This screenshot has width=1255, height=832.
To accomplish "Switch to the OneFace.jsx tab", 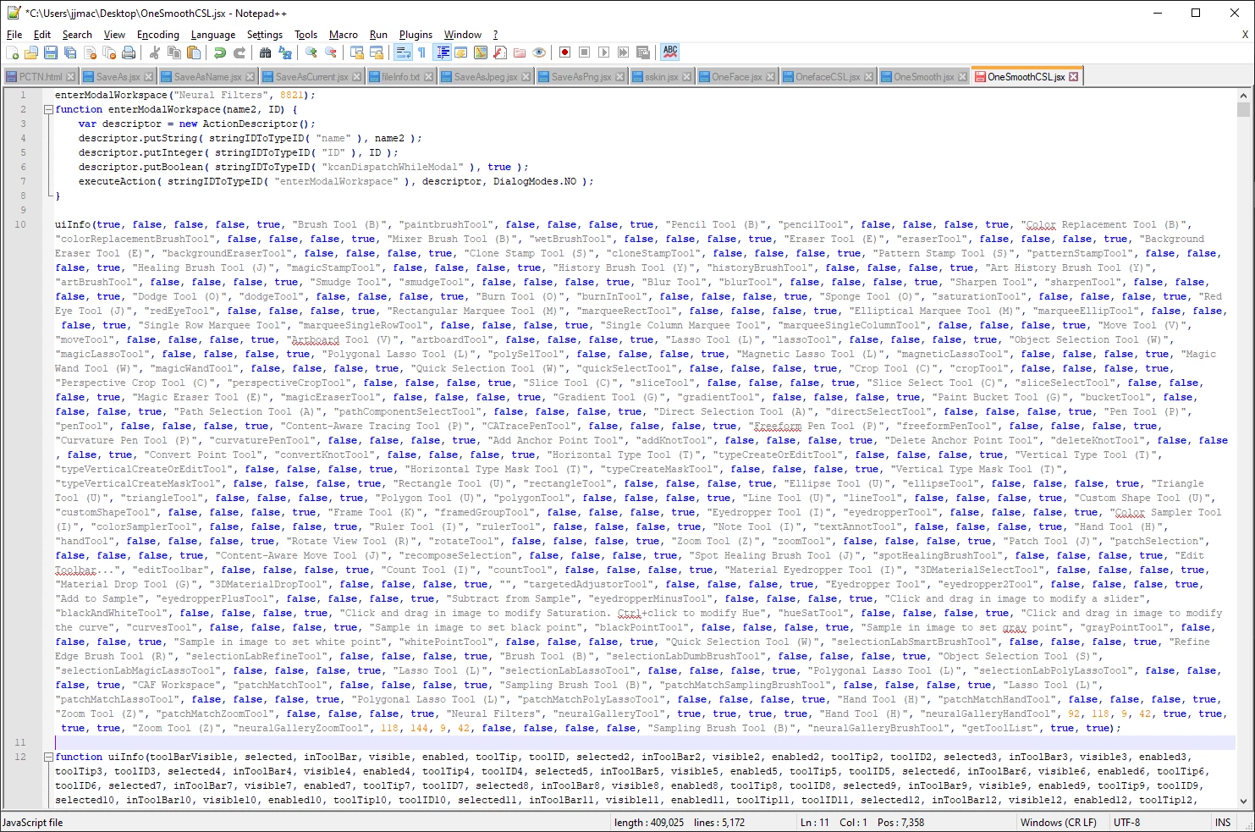I will (736, 77).
